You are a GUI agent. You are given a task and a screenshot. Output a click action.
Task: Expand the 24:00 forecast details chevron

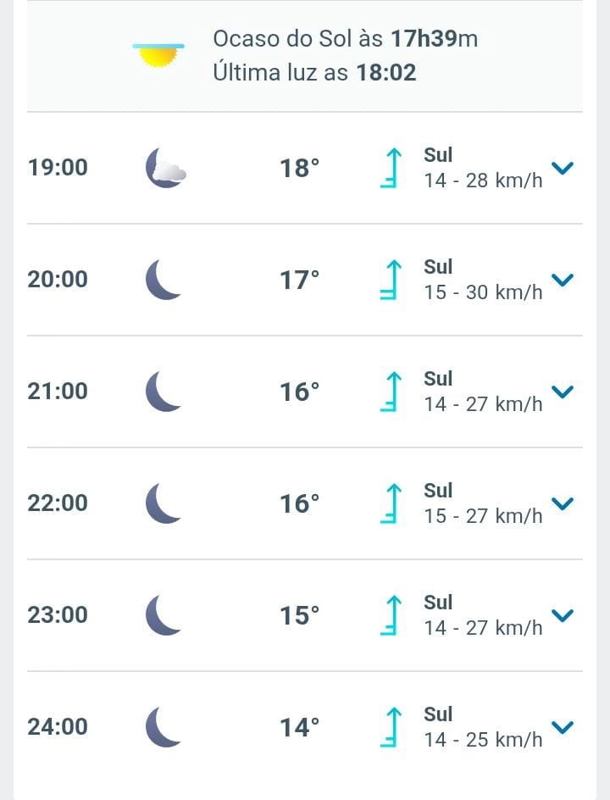tap(563, 727)
